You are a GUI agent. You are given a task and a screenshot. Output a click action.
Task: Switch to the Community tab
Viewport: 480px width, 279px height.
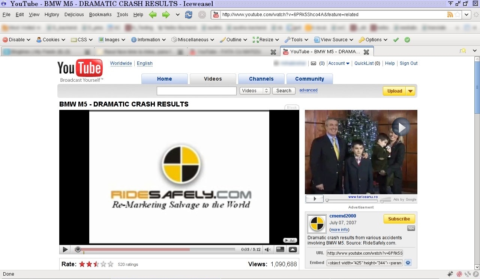(309, 79)
